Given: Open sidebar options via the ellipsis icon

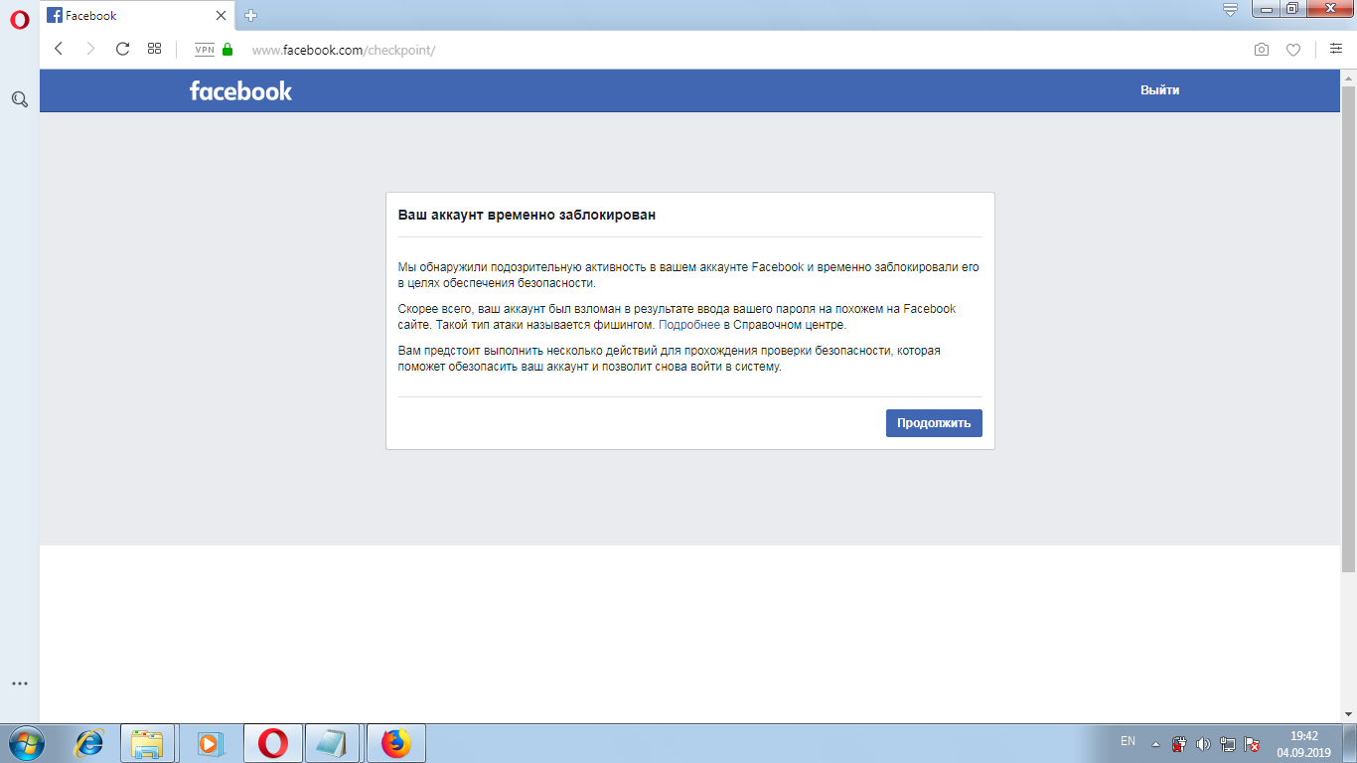Looking at the screenshot, I should click(17, 683).
